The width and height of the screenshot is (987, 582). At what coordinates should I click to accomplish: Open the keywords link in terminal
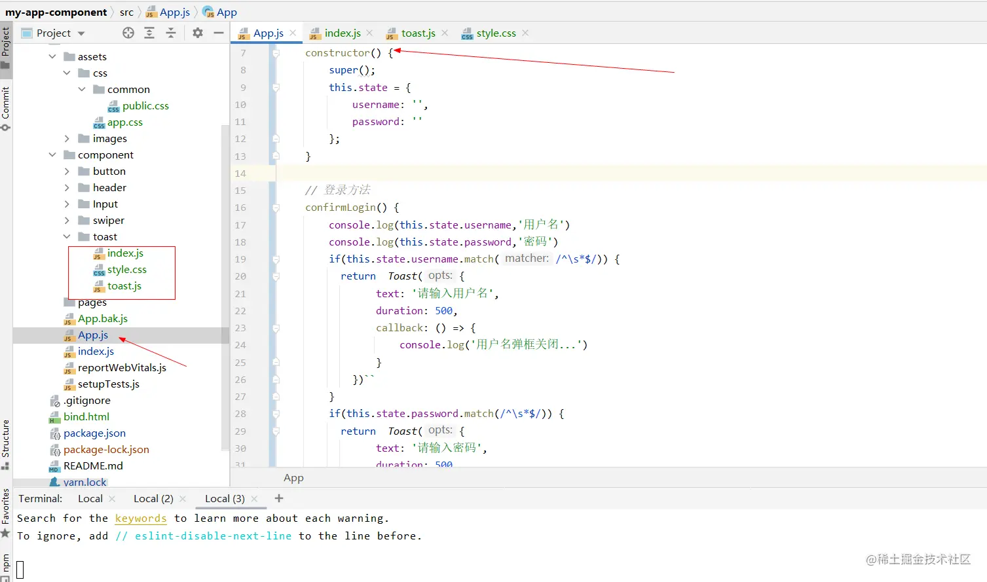tap(141, 518)
